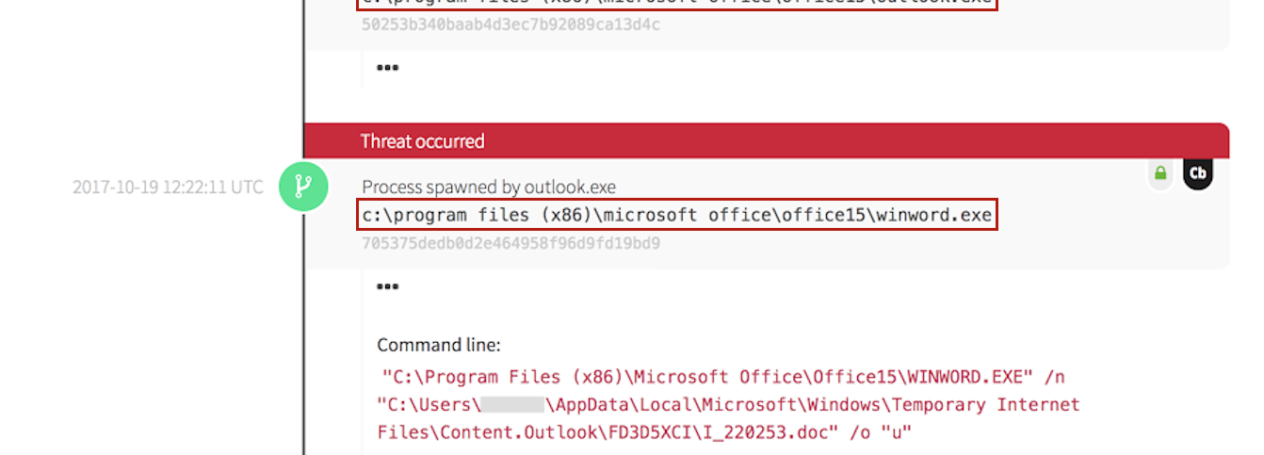The image size is (1264, 455).
Task: Click the "C:\Users" text in command line
Action: tap(429, 406)
